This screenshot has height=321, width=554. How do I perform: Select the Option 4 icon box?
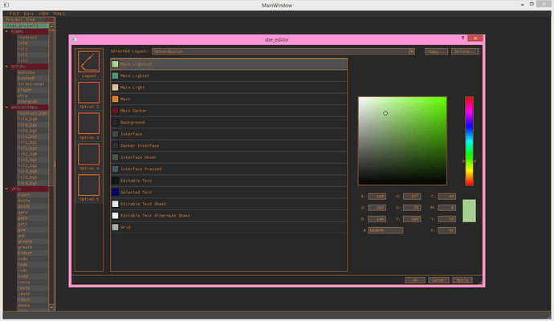[88, 154]
